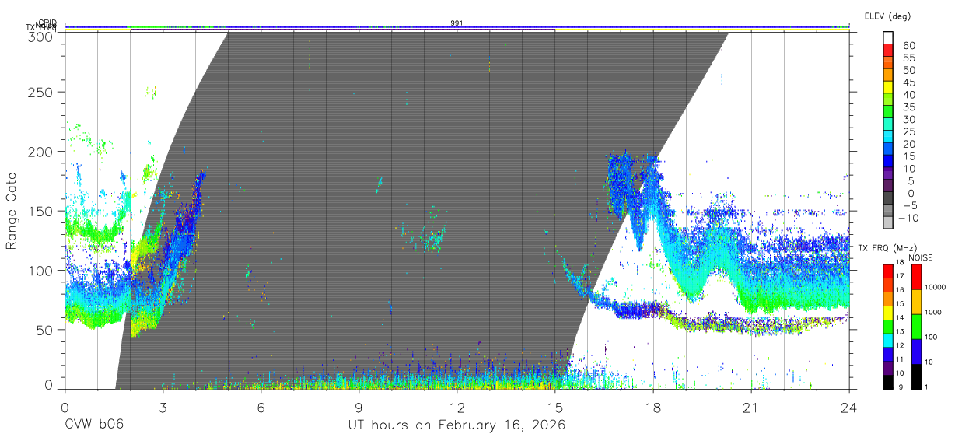Pick the black swatch in TX FRQ legend

pyautogui.click(x=887, y=381)
